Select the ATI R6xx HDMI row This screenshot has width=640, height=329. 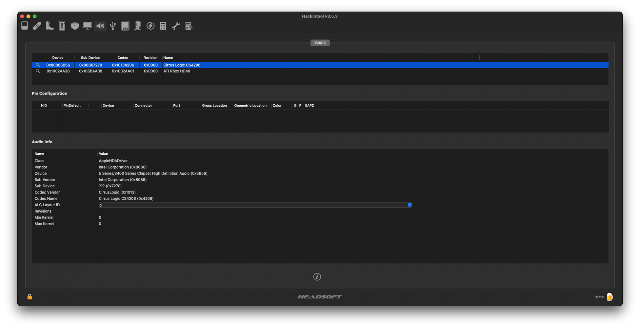point(320,71)
